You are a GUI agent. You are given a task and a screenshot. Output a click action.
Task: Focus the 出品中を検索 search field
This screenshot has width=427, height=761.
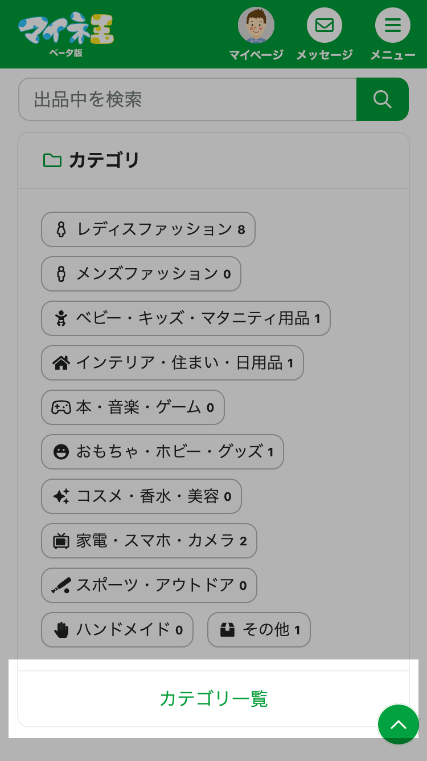(x=187, y=100)
